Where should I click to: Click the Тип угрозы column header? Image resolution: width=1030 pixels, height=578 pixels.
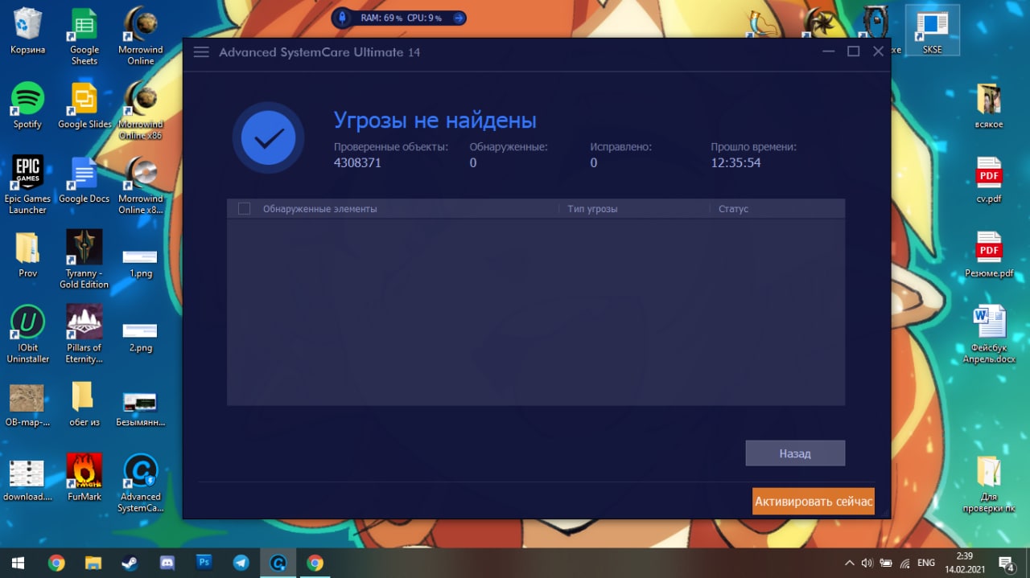pos(592,209)
